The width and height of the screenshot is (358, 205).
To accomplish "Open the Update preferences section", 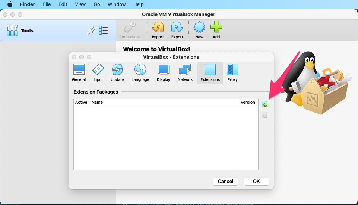I will [117, 73].
